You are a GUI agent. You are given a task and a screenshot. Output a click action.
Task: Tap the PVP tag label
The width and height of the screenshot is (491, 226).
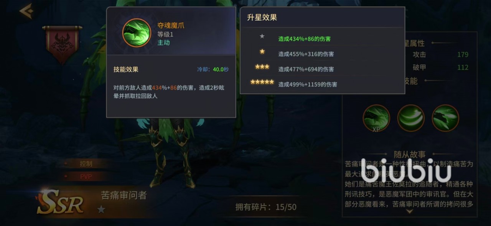click(x=86, y=177)
